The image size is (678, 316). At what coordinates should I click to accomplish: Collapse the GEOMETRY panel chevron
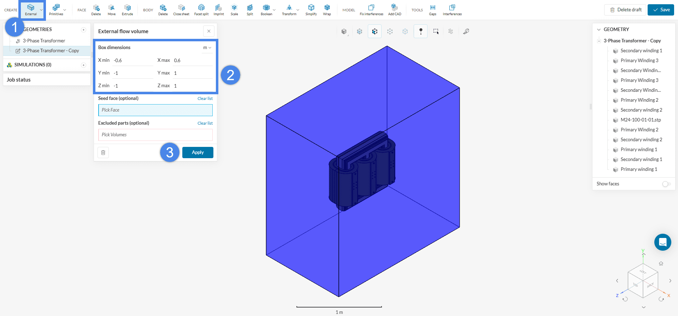599,30
